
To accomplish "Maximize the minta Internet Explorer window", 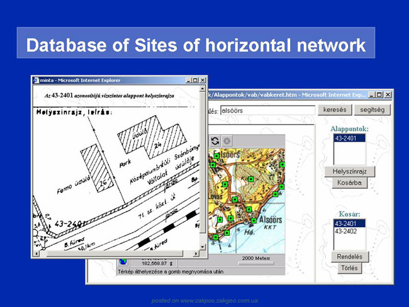I will [195, 81].
